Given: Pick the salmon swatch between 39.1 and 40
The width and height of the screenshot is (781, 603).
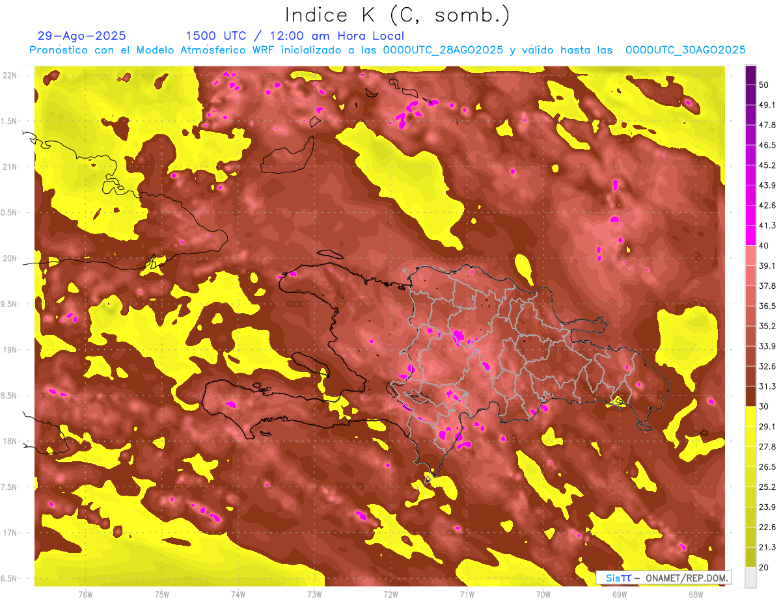Looking at the screenshot, I should 750,256.
